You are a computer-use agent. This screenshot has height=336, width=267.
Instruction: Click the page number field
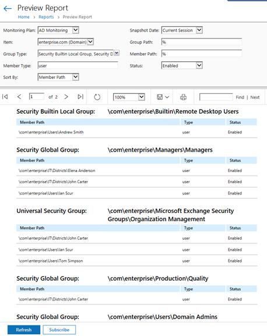pyautogui.click(x=37, y=97)
